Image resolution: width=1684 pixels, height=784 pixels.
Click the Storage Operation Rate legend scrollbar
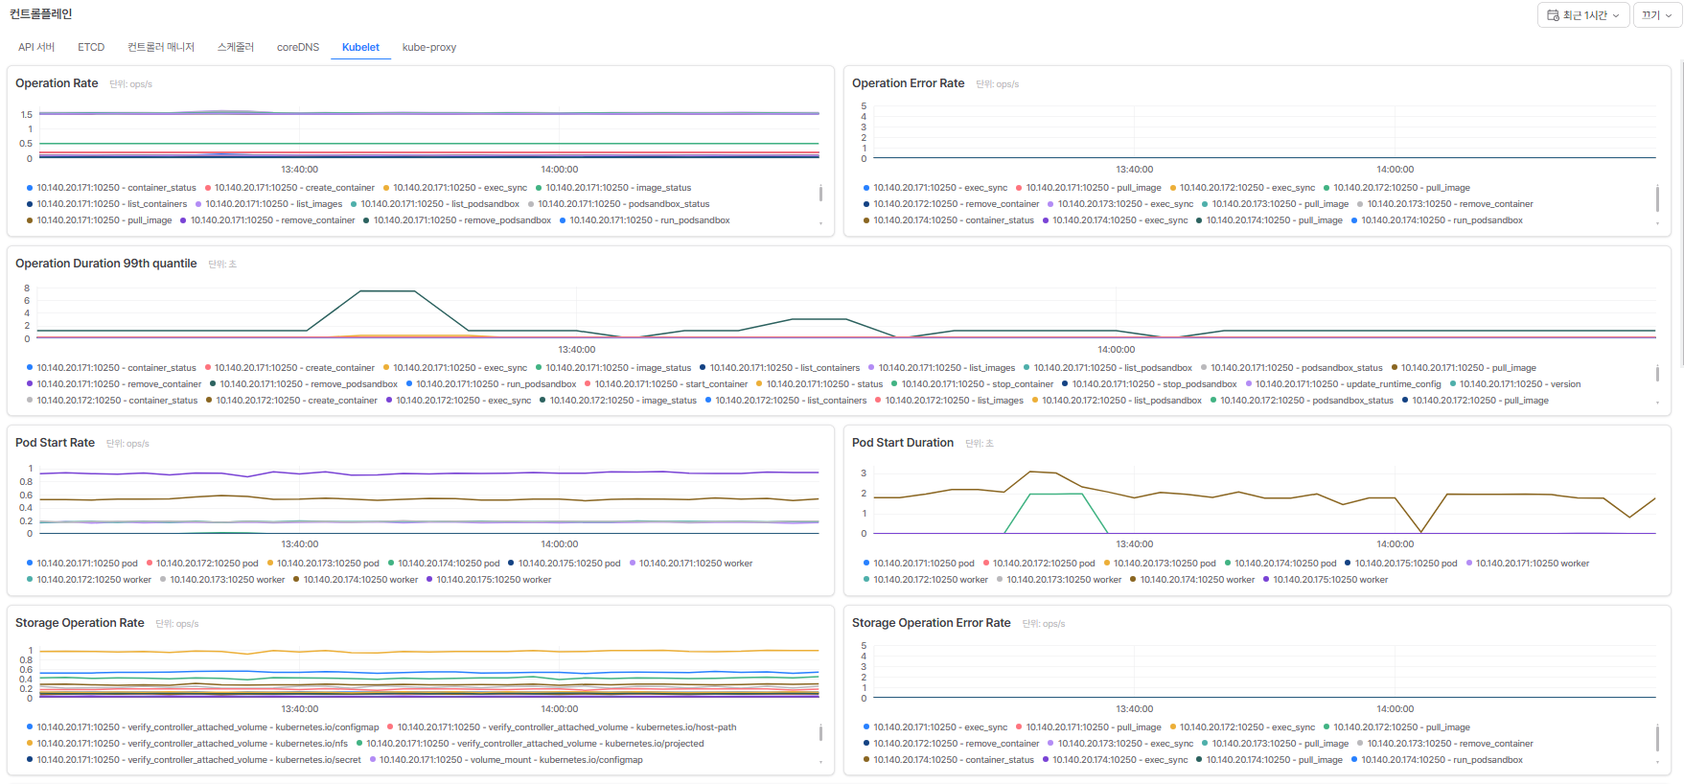(820, 733)
